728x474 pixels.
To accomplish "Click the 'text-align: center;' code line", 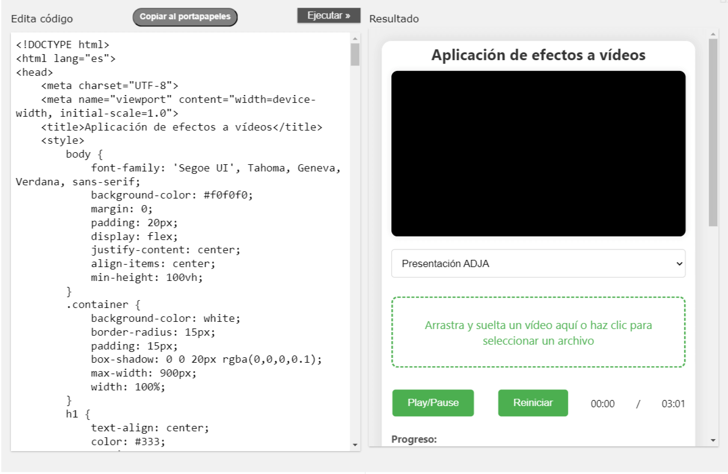I will click(x=150, y=428).
